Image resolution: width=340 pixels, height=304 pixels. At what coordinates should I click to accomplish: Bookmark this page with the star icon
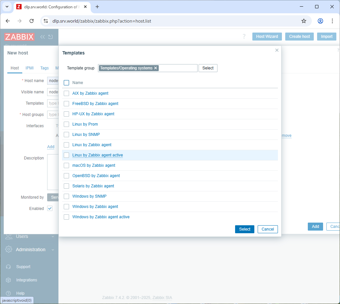point(303,21)
